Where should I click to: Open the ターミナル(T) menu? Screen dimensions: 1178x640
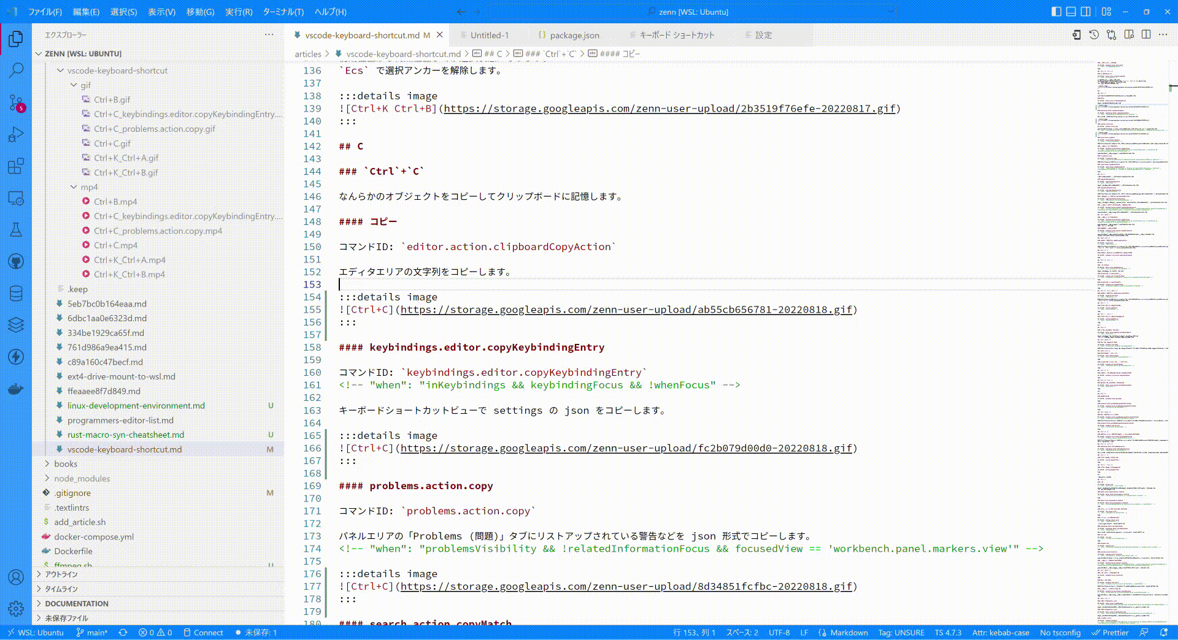tap(283, 12)
